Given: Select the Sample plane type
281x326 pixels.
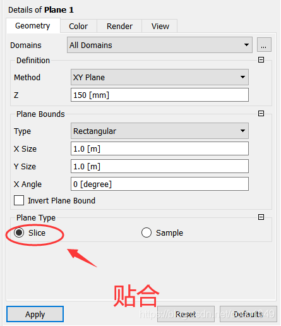Looking at the screenshot, I should point(146,232).
